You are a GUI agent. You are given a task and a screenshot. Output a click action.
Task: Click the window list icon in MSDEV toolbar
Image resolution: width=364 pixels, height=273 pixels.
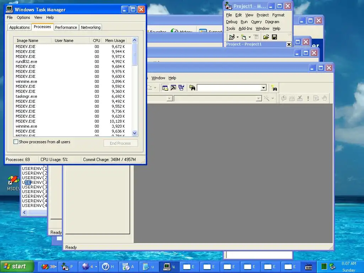tap(181, 88)
